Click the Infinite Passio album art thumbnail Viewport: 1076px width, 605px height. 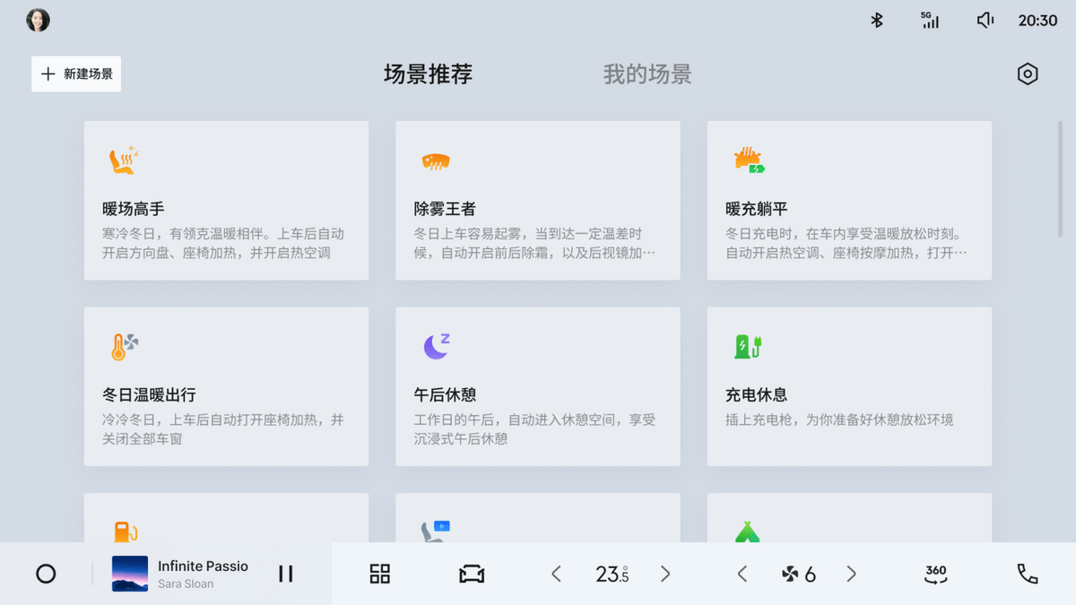(130, 574)
